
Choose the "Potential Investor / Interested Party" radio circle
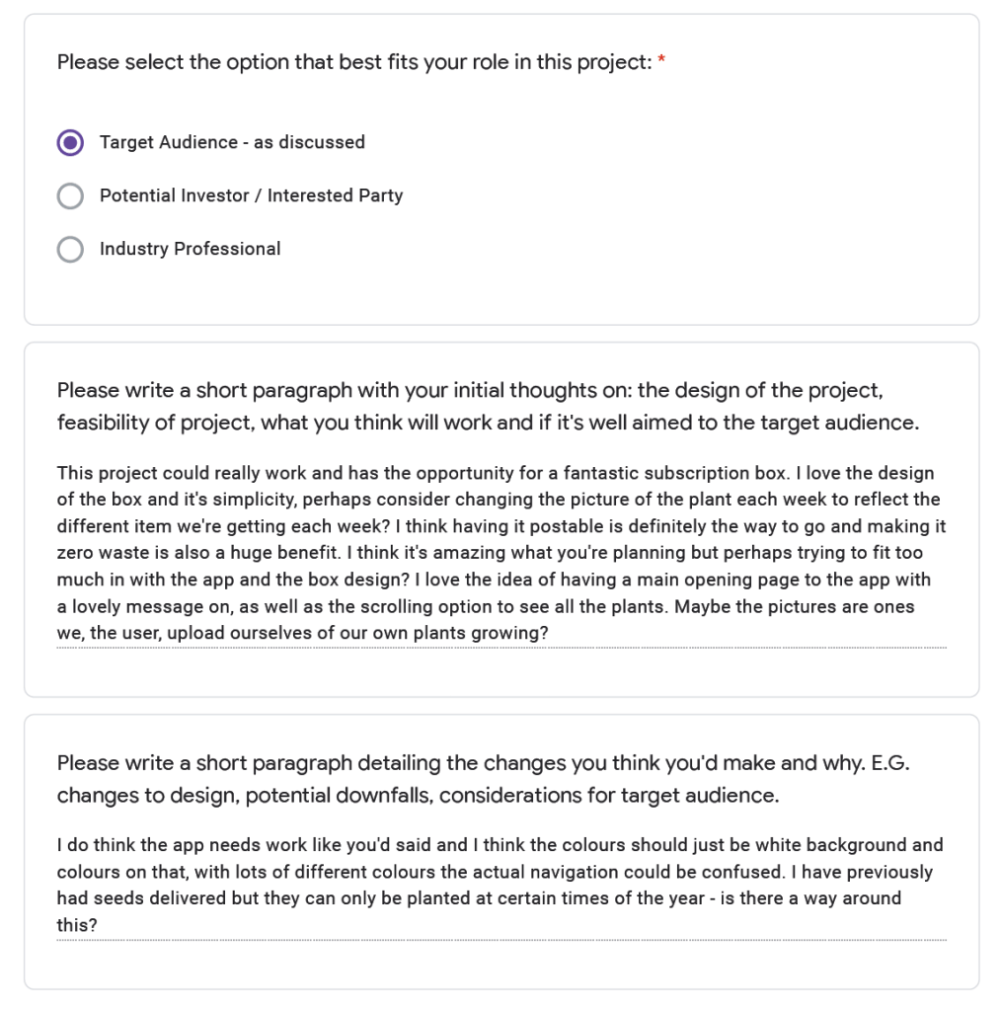[70, 196]
